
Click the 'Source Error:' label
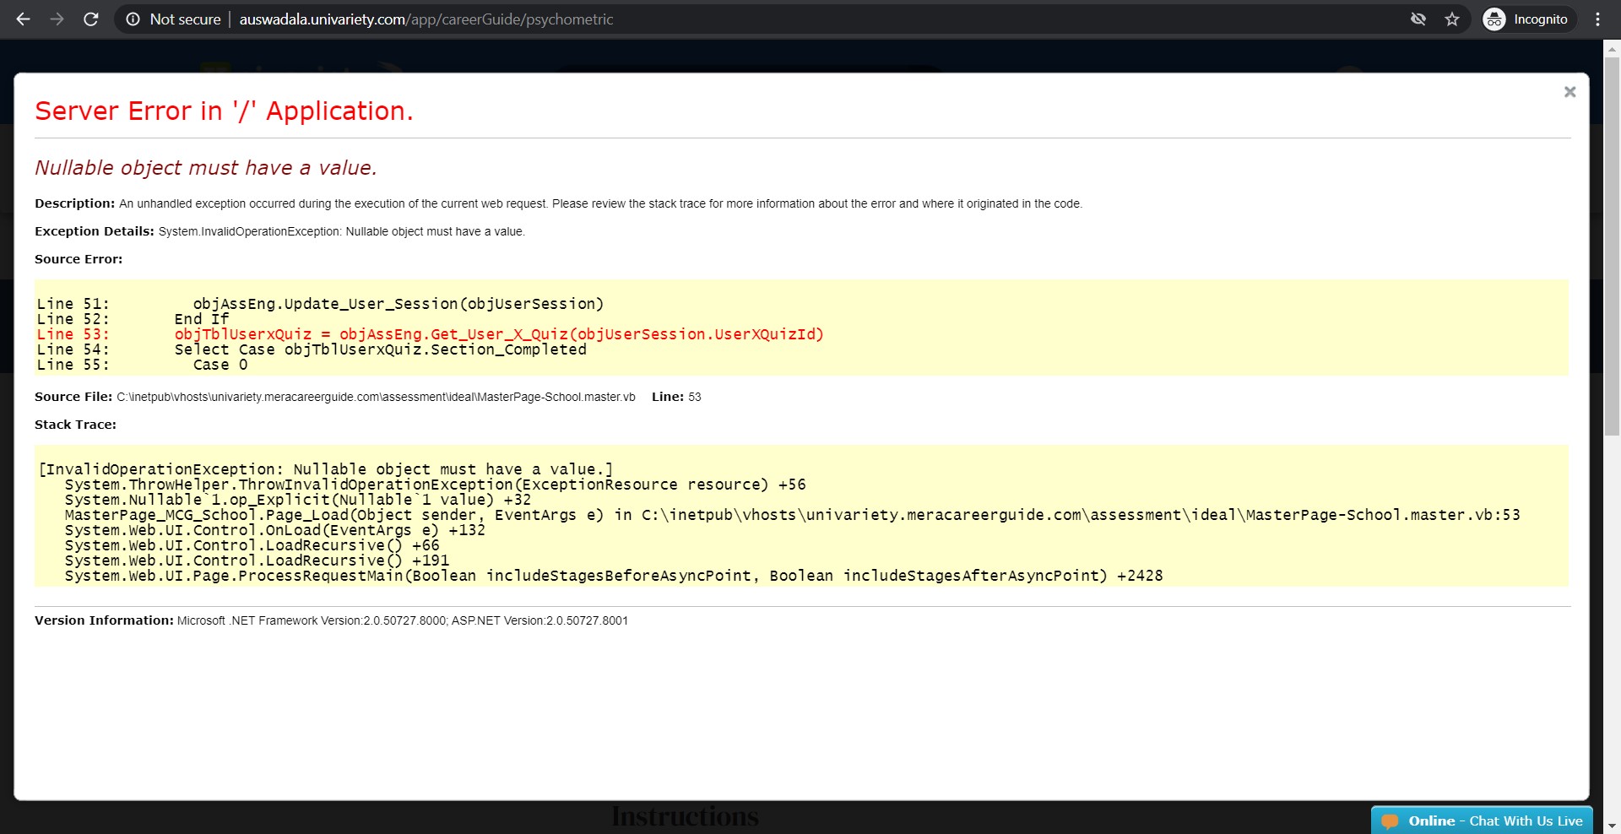point(79,259)
